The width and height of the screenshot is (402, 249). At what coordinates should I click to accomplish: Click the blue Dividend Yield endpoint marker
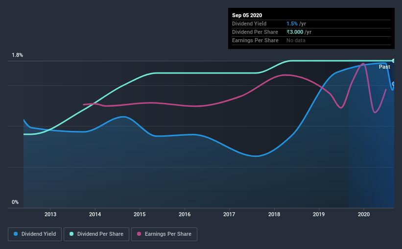tap(393, 84)
